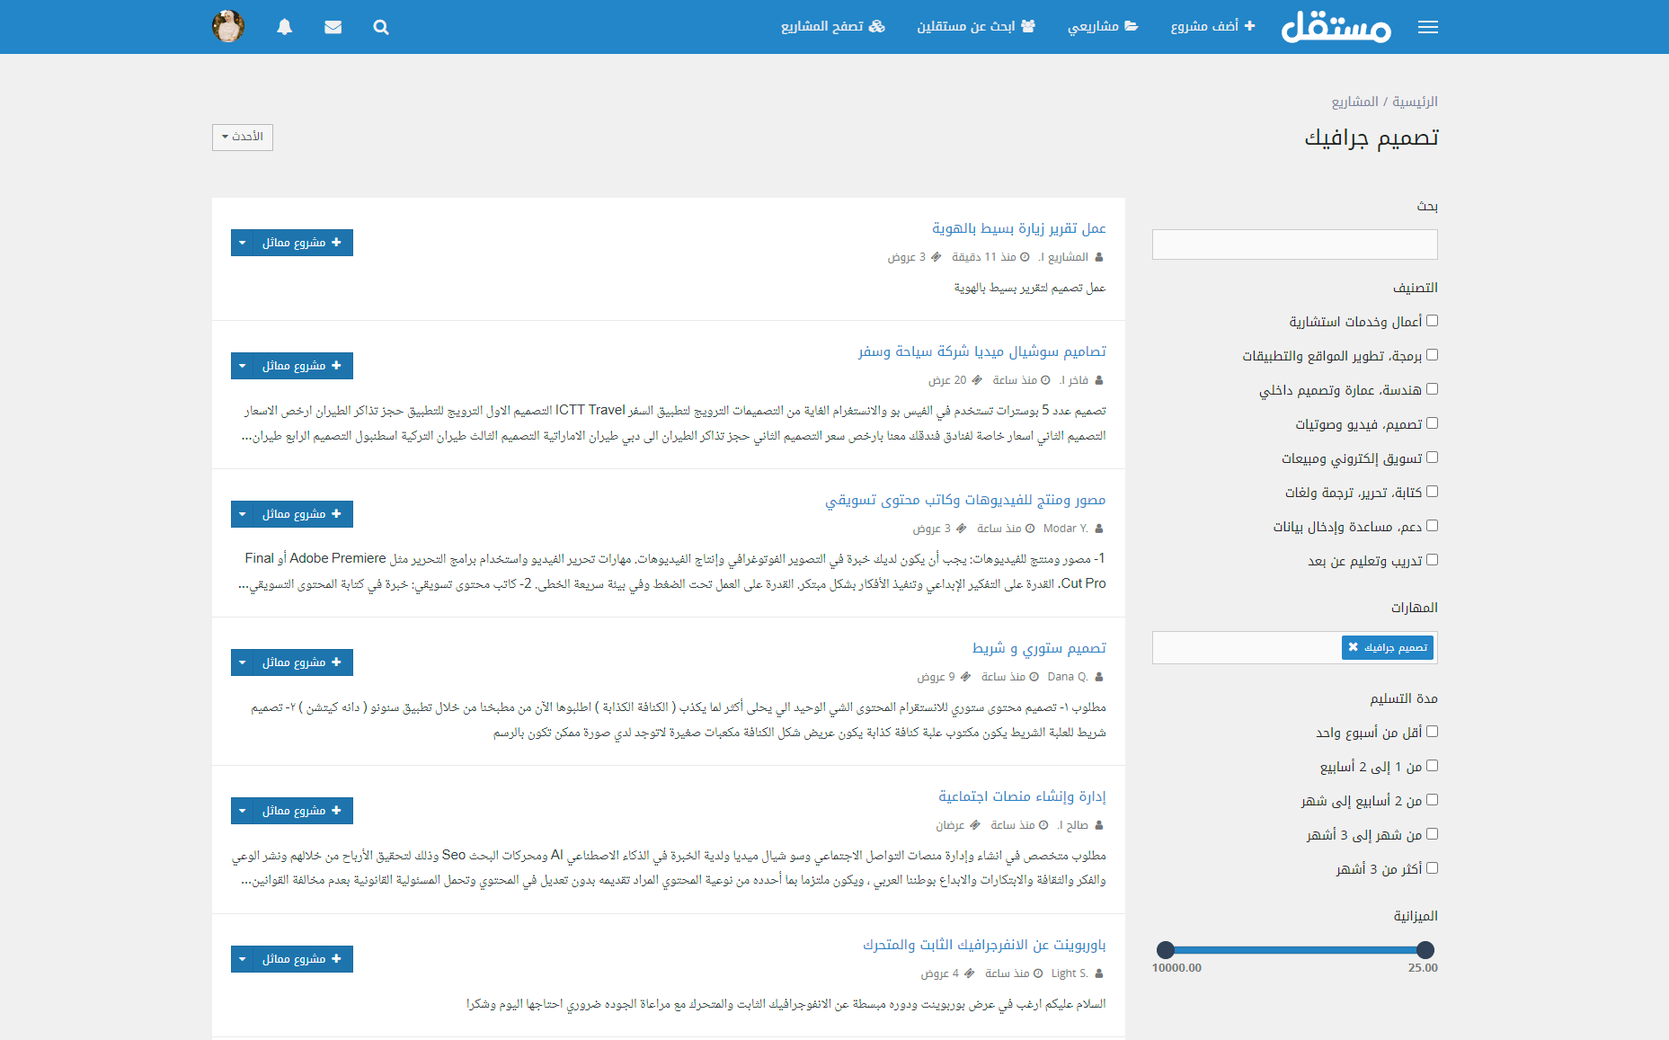Check كتابة، تحرير، ترجمة ولغات category

(x=1432, y=492)
